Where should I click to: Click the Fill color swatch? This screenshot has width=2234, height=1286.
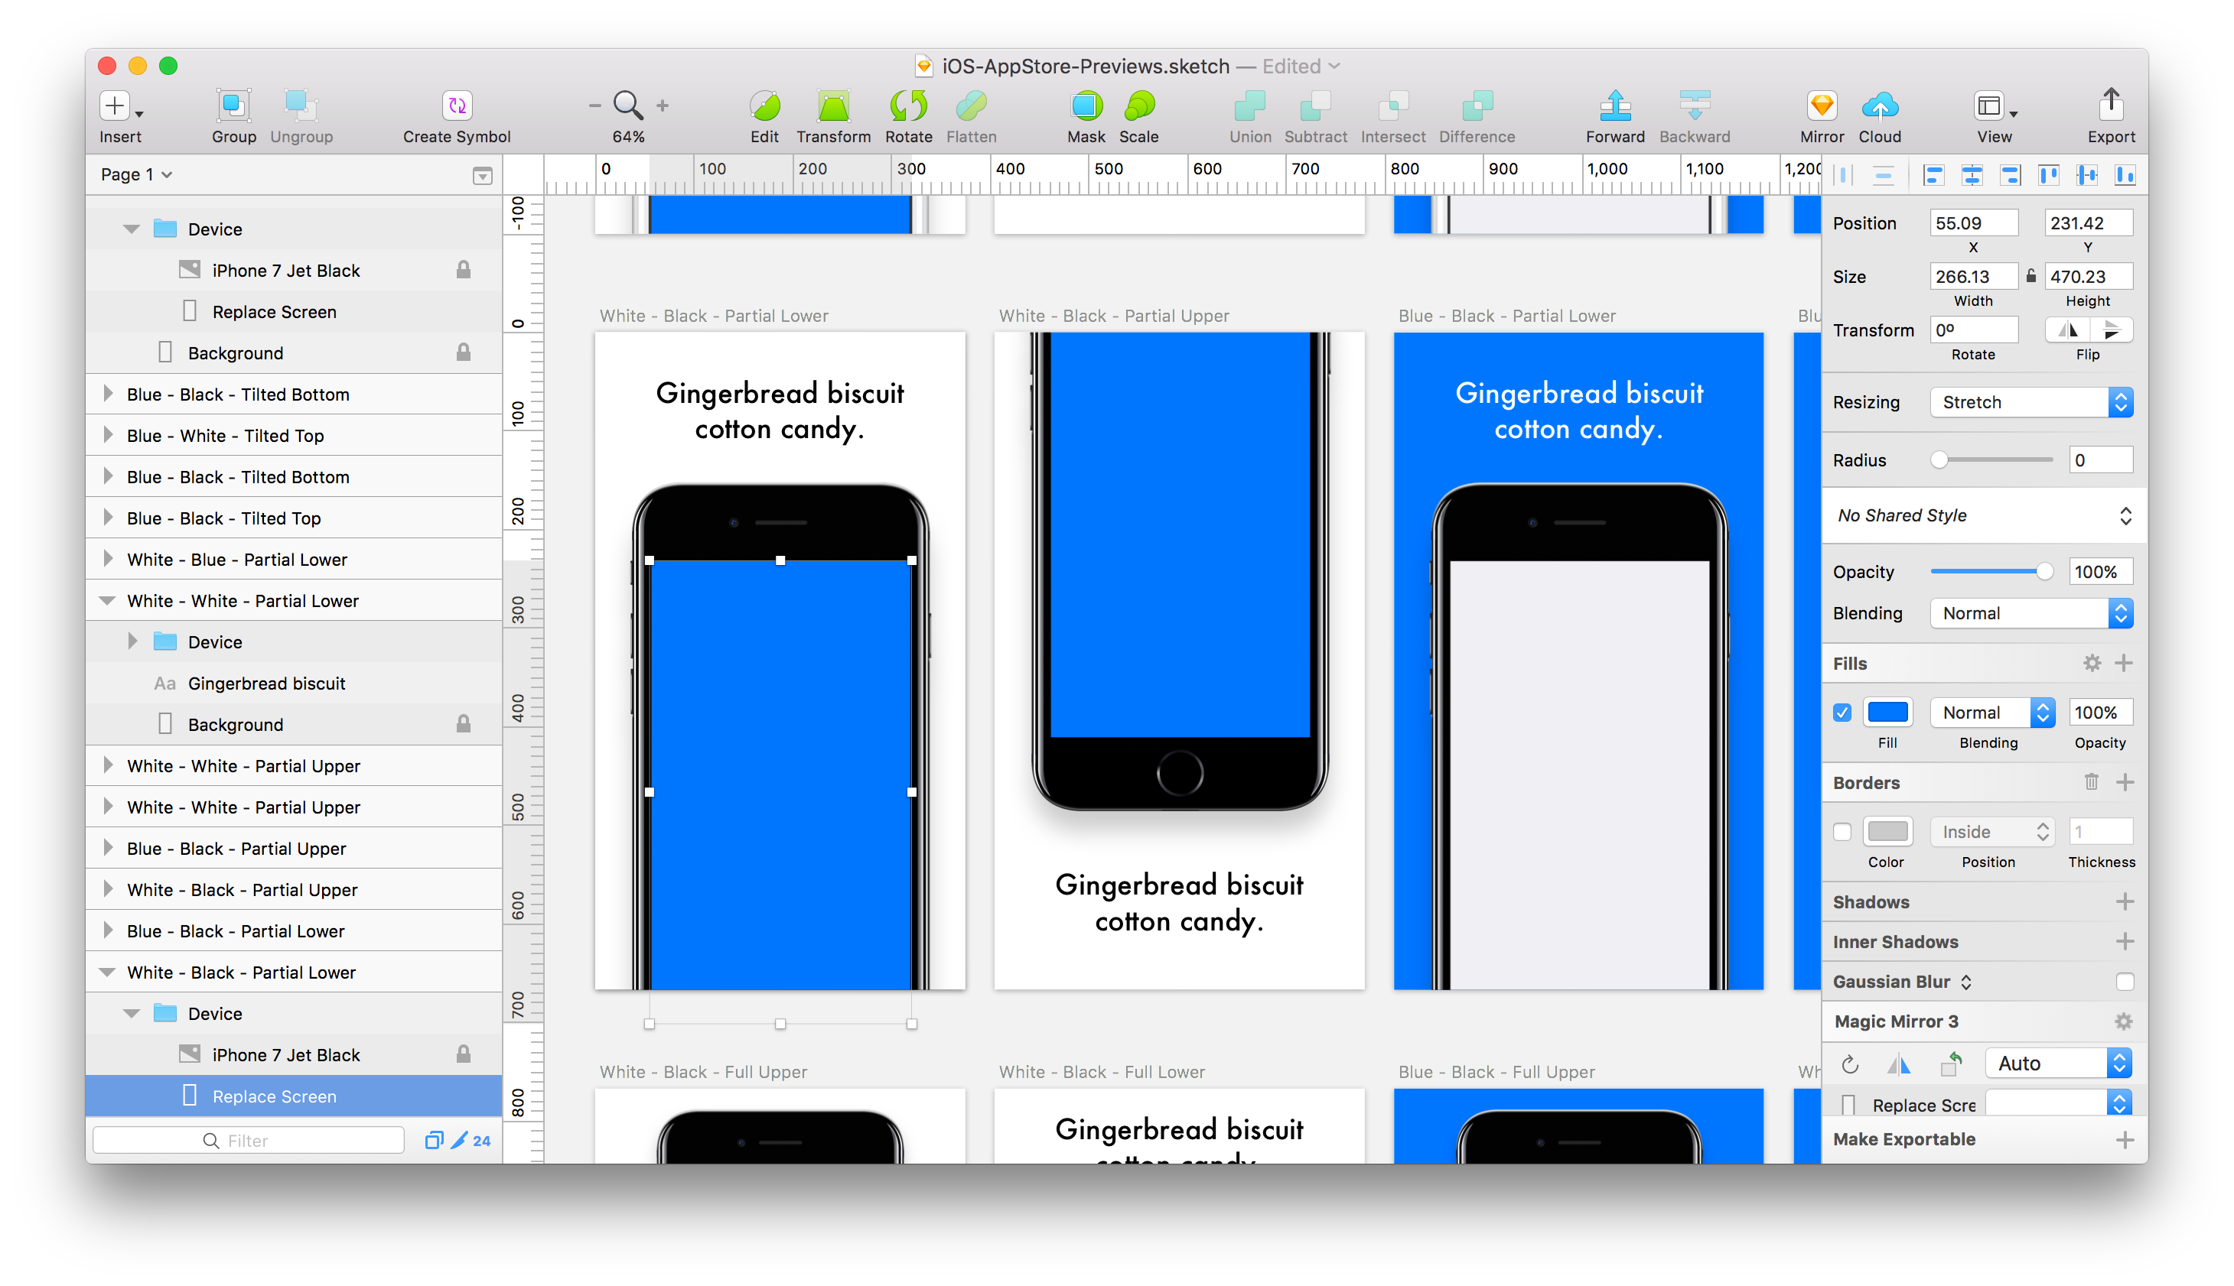coord(1887,712)
